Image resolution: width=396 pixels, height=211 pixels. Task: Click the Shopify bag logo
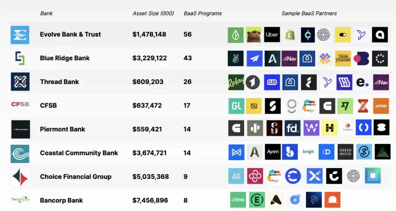[290, 35]
